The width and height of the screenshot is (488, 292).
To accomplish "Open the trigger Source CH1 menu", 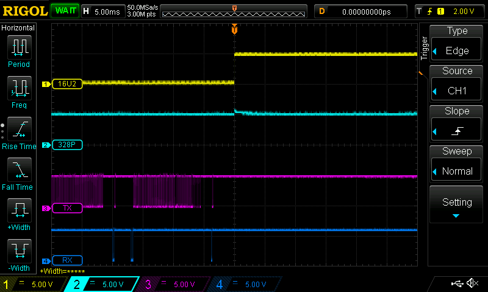I will pyautogui.click(x=456, y=90).
